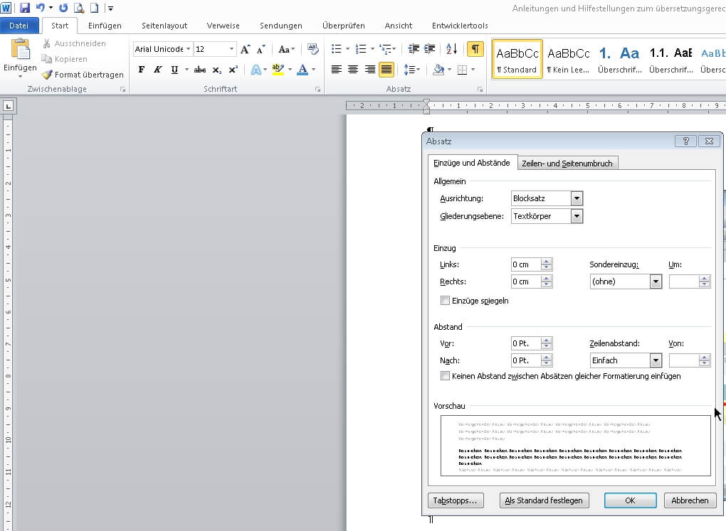Click the superscript icon
This screenshot has width=726, height=531.
point(233,70)
